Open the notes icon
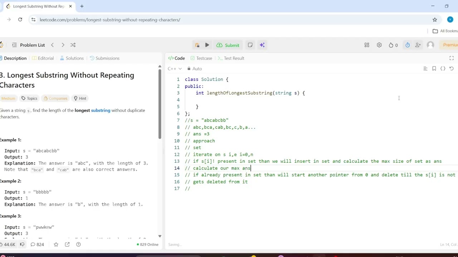The height and width of the screenshot is (257, 458). coord(250,45)
